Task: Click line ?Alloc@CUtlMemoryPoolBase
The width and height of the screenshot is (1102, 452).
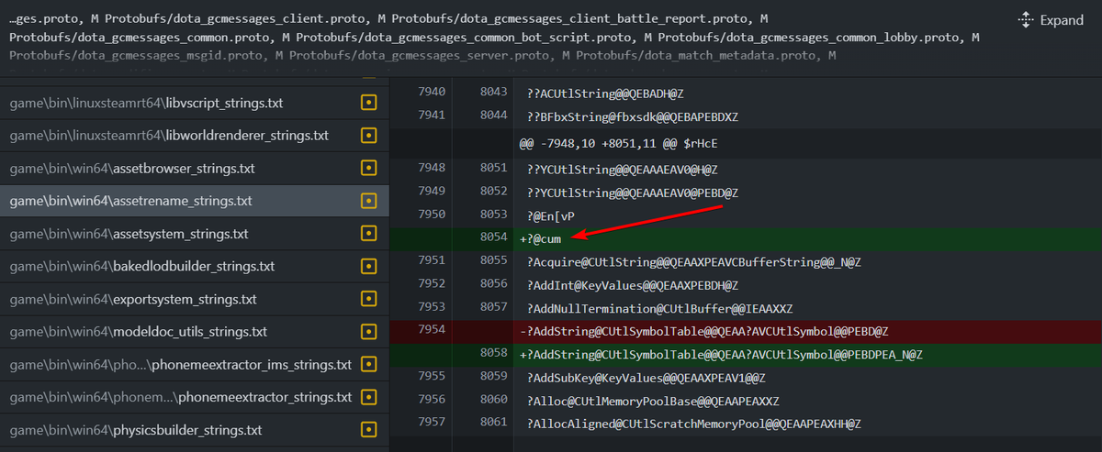Action: 653,401
